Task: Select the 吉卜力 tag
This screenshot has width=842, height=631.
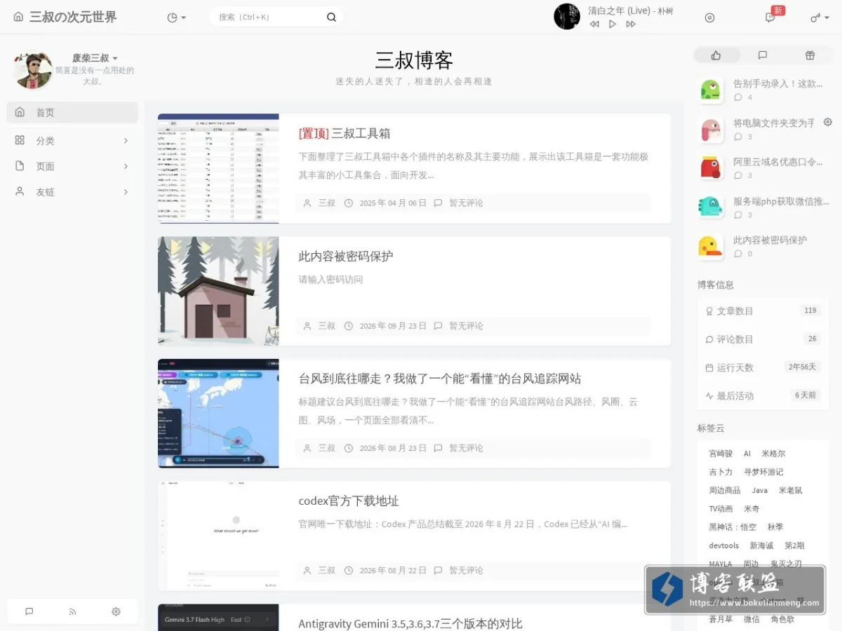Action: pyautogui.click(x=721, y=472)
